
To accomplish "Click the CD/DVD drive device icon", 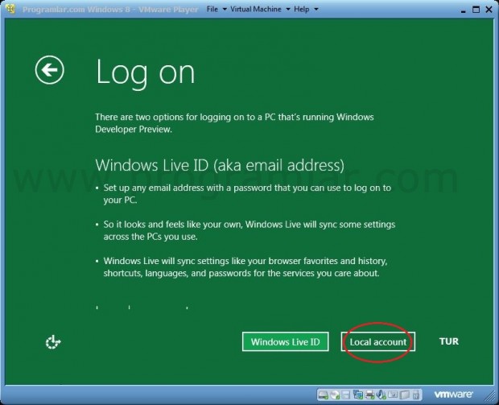I will pyautogui.click(x=335, y=395).
